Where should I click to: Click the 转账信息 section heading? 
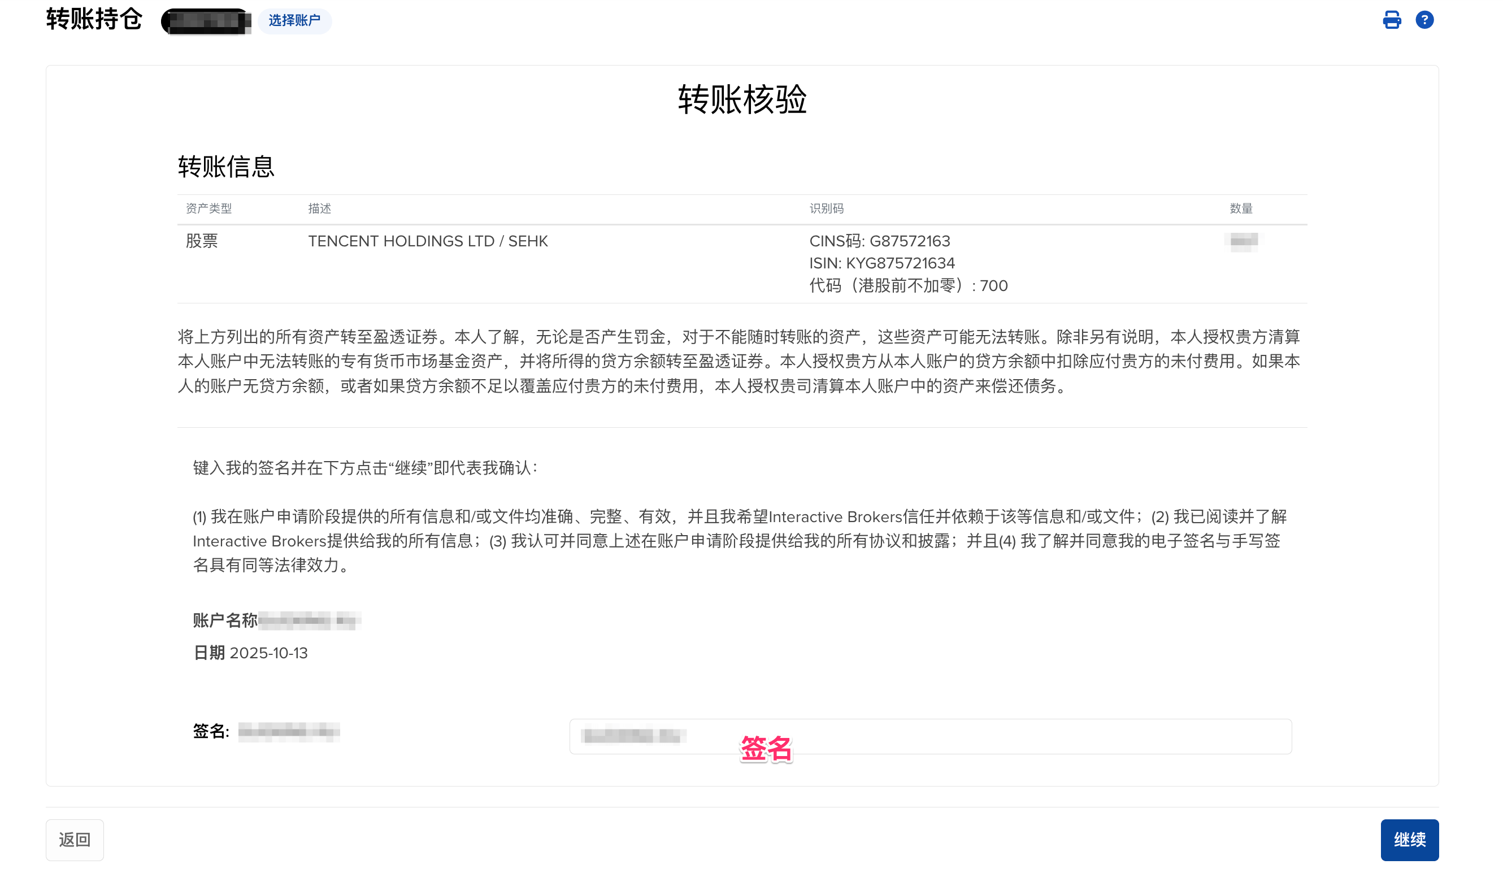coord(225,167)
